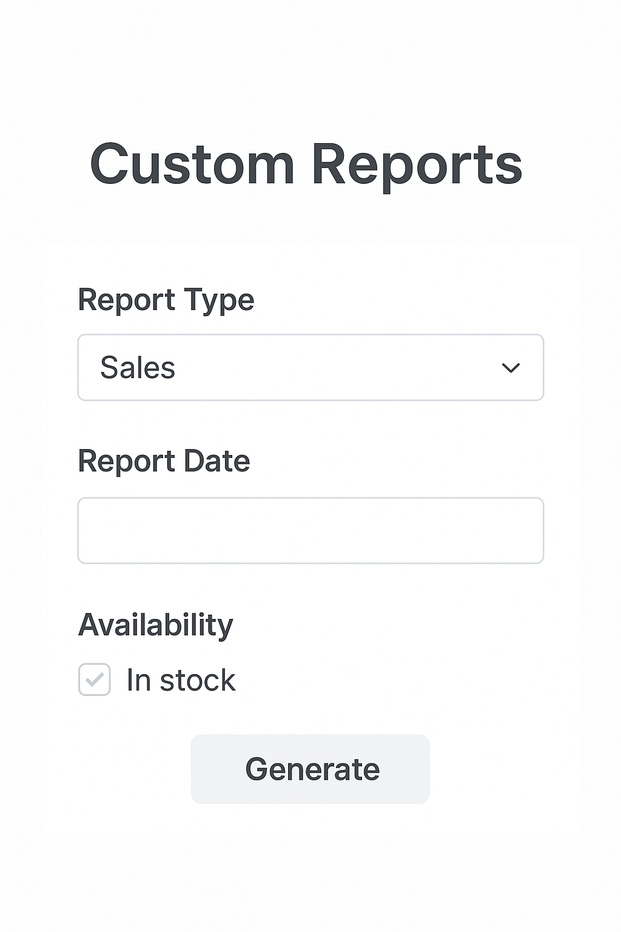This screenshot has width=621, height=932.
Task: Submit the form with Generate
Action: click(310, 769)
